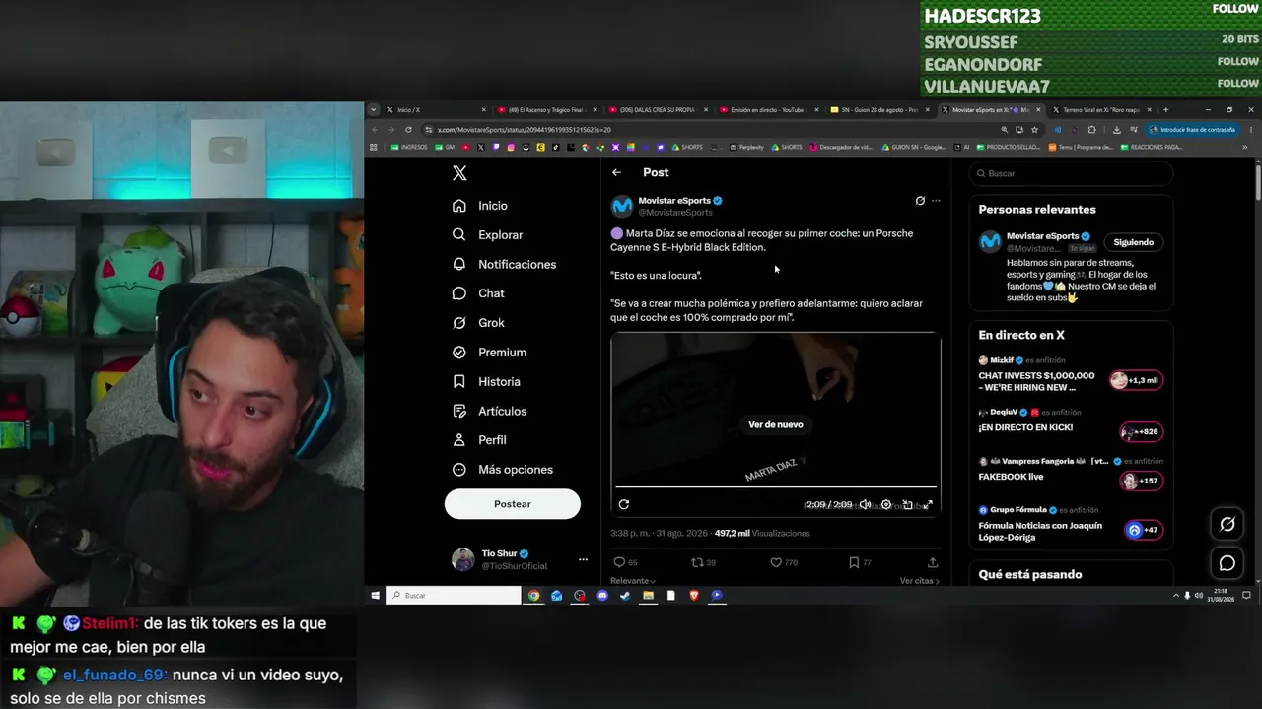1262x709 pixels.
Task: Switch to the Emisión en directo YouTube tab
Action: click(x=767, y=110)
